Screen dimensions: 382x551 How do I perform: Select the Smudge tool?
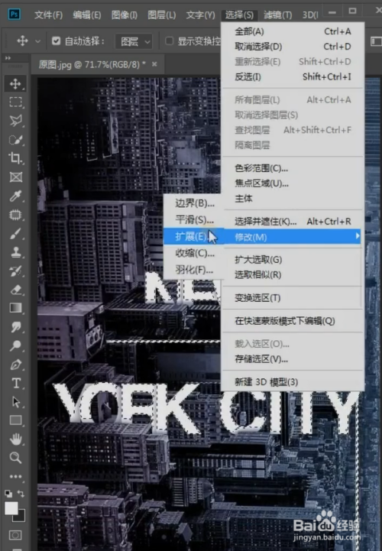[x=15, y=327]
